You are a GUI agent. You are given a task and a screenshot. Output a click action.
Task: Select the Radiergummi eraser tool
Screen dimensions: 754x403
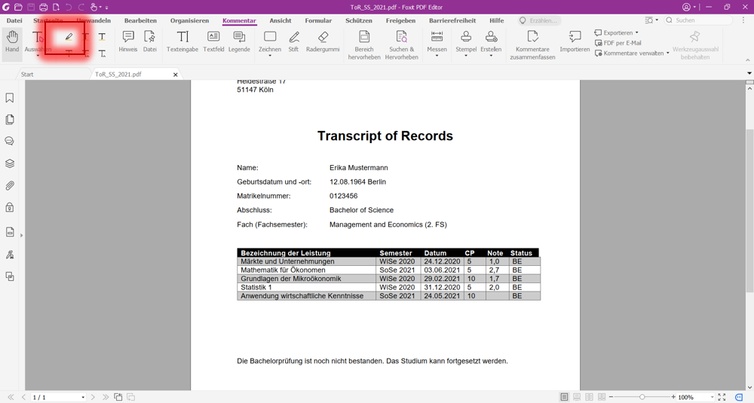[323, 41]
